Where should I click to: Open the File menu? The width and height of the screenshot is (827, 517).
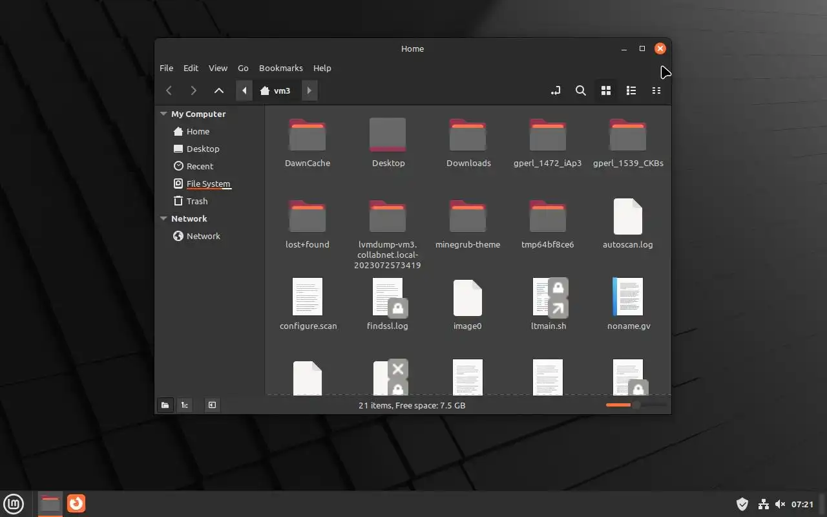[166, 68]
